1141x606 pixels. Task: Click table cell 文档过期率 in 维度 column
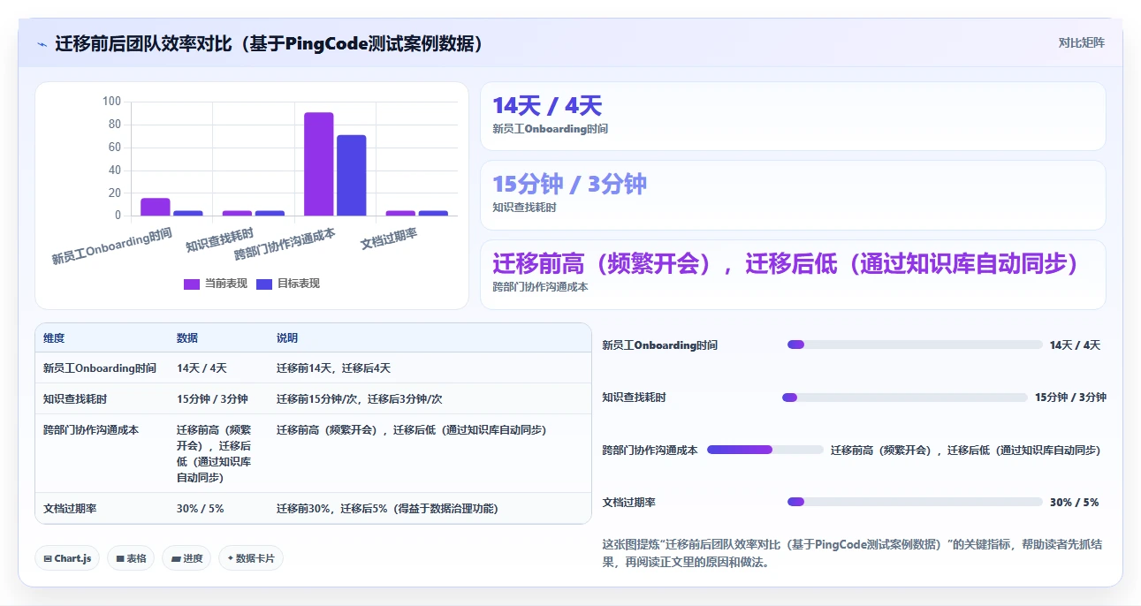pyautogui.click(x=70, y=509)
